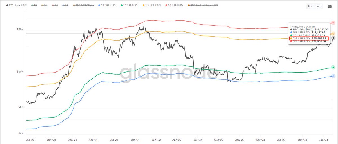Click Reset zoom button
The height and width of the screenshot is (144, 338).
coord(314,6)
